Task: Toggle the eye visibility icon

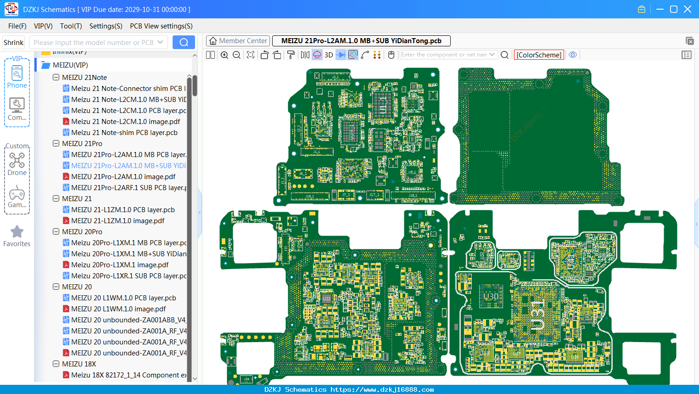Action: tap(573, 55)
